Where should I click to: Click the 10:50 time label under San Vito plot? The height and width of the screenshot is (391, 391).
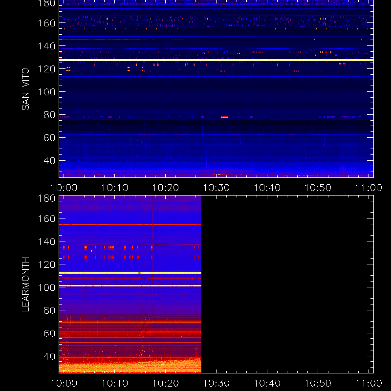(x=318, y=188)
